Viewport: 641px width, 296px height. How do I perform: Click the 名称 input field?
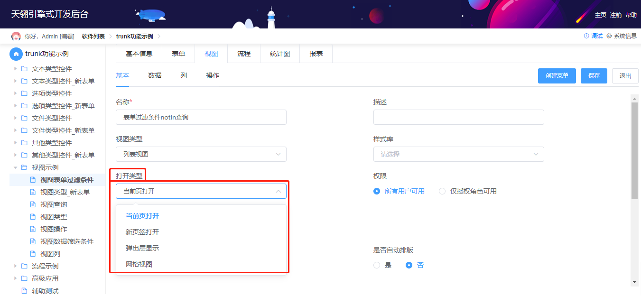[x=201, y=117]
